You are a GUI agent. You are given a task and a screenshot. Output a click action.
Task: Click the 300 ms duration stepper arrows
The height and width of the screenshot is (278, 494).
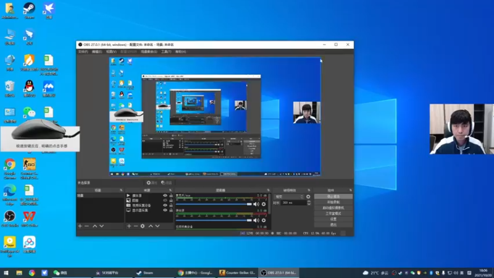coord(309,203)
